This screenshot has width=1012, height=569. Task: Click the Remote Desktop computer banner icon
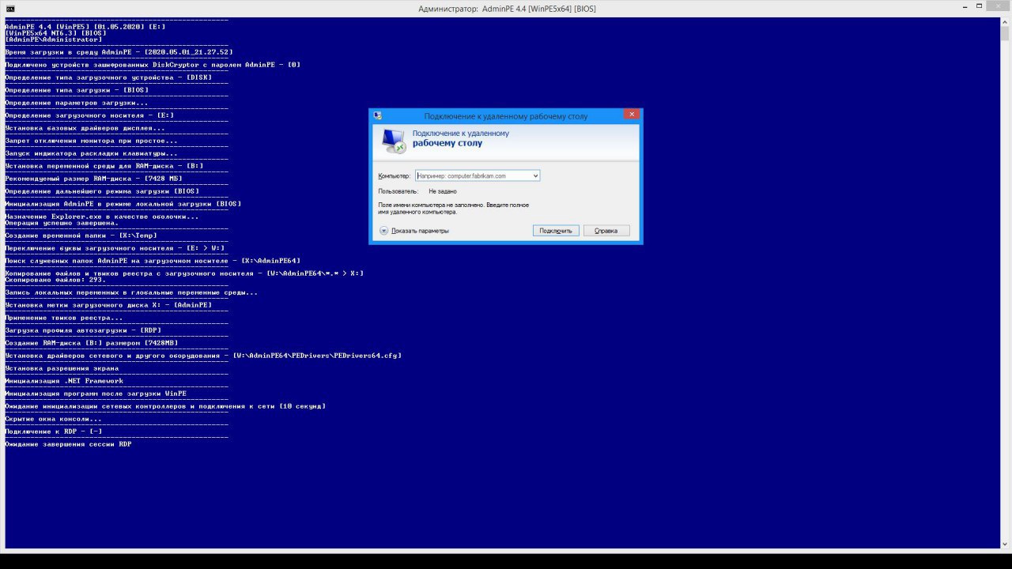(x=393, y=141)
